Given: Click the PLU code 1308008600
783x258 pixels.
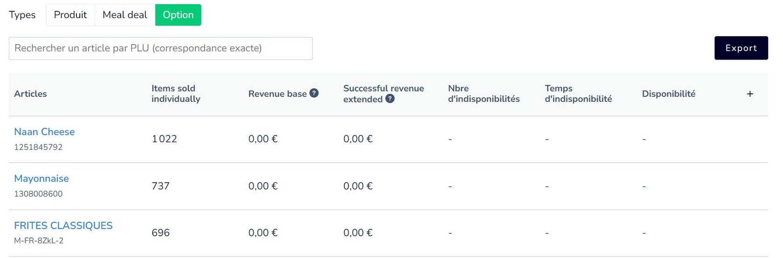Looking at the screenshot, I should click(x=38, y=194).
